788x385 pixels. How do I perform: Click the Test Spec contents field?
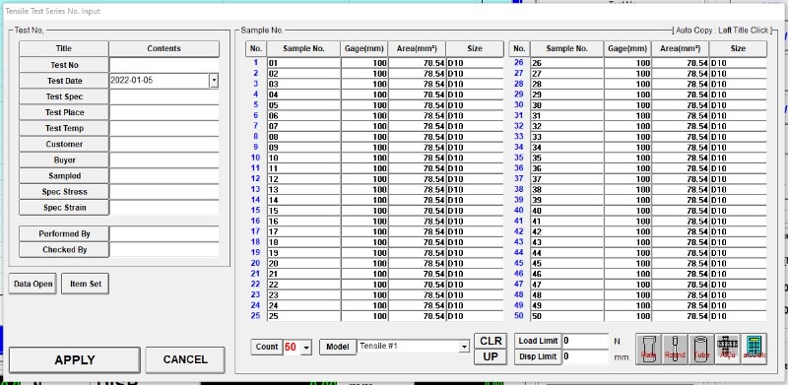(x=164, y=96)
